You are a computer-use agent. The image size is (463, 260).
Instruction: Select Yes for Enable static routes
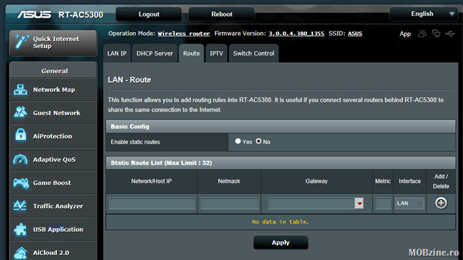(x=238, y=141)
